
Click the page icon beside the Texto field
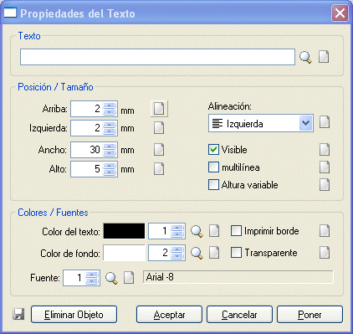(324, 57)
